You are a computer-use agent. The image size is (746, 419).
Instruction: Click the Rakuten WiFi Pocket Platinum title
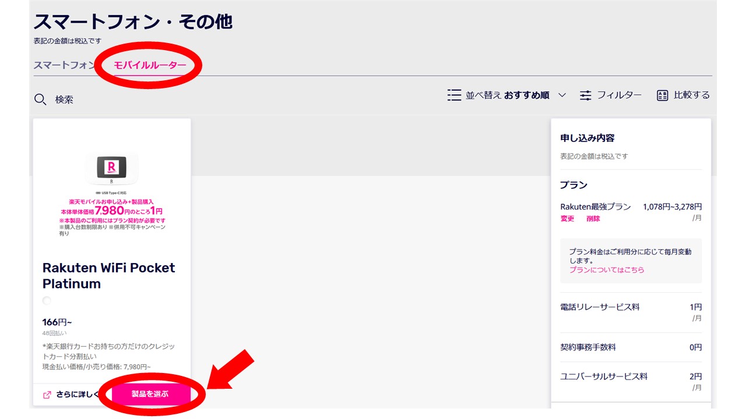[x=109, y=276]
